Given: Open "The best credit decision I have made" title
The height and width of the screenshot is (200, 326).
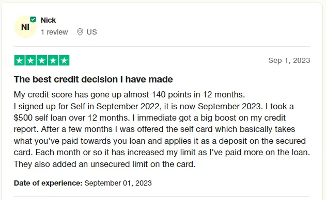Looking at the screenshot, I should point(94,79).
